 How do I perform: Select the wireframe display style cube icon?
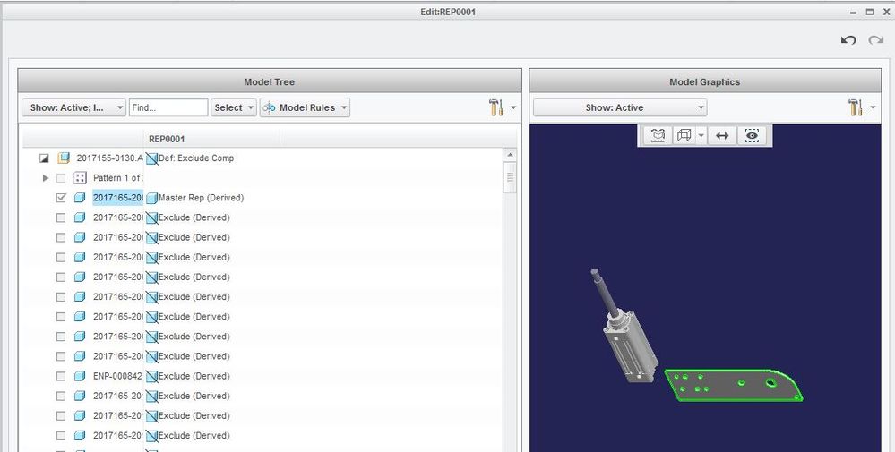[684, 136]
